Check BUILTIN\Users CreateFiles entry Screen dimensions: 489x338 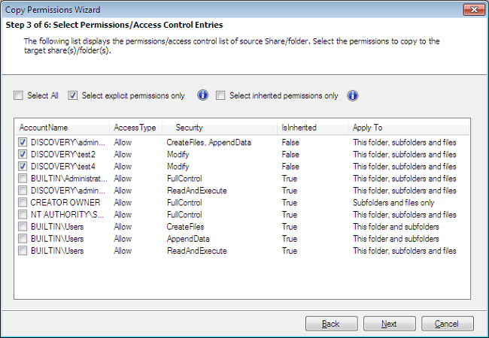23,227
